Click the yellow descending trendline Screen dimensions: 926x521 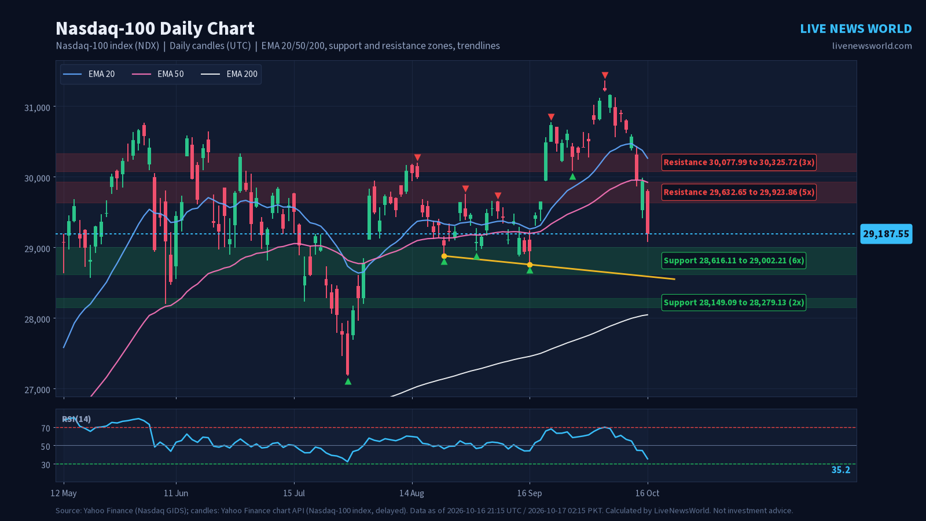pyautogui.click(x=559, y=267)
